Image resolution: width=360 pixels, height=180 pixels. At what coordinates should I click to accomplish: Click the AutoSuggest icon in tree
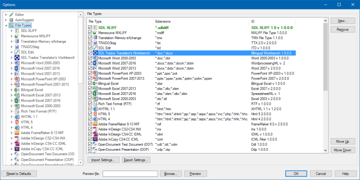pos(11,20)
